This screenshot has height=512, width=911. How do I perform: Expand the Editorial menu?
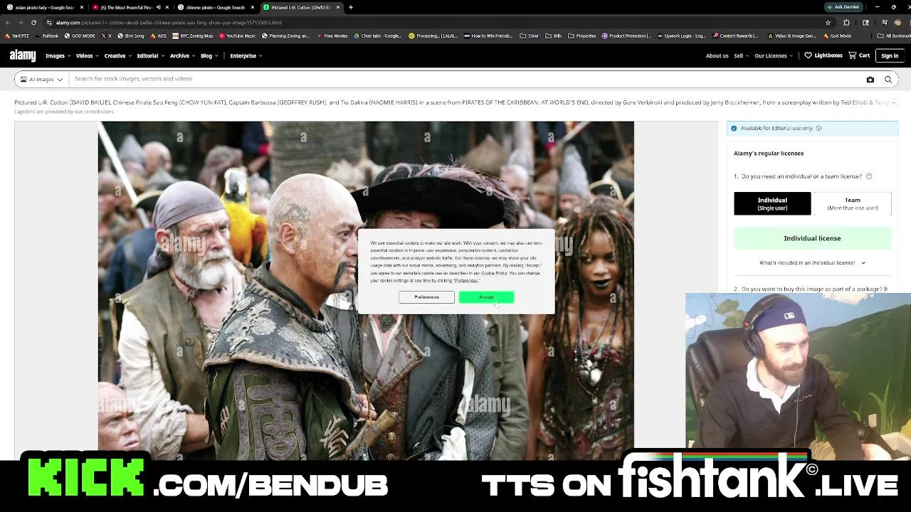[x=150, y=55]
